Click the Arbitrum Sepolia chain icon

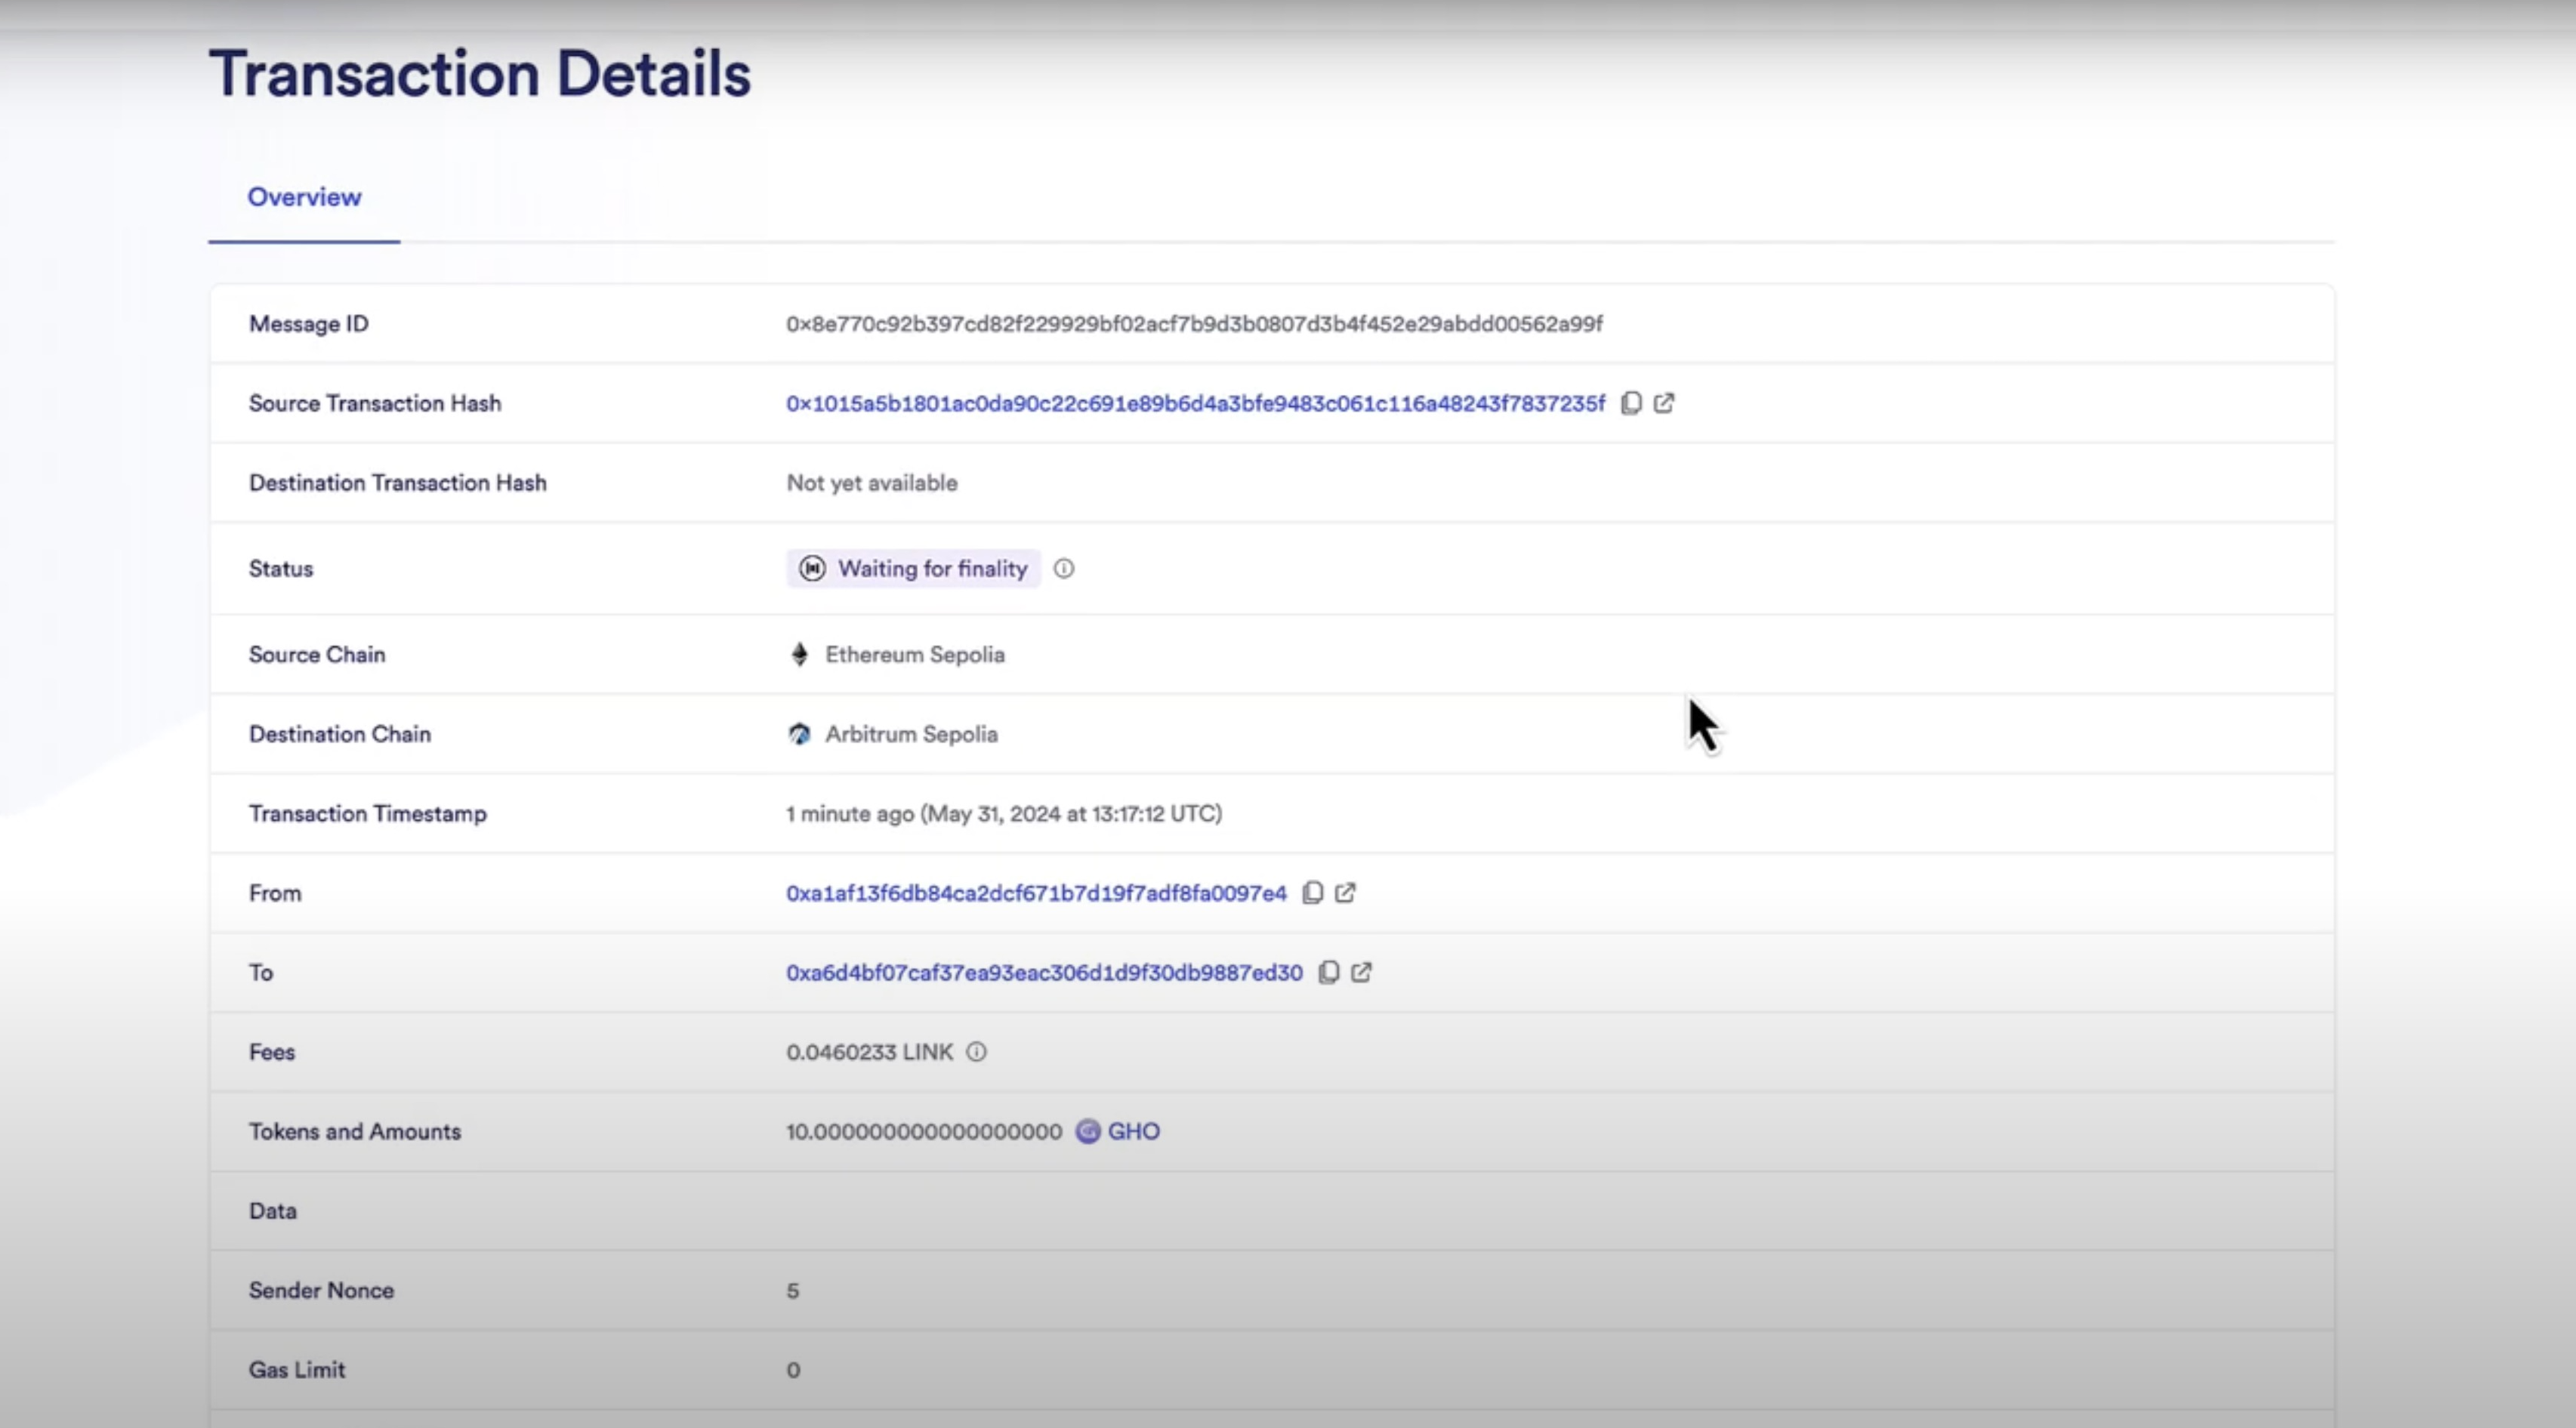click(x=799, y=735)
